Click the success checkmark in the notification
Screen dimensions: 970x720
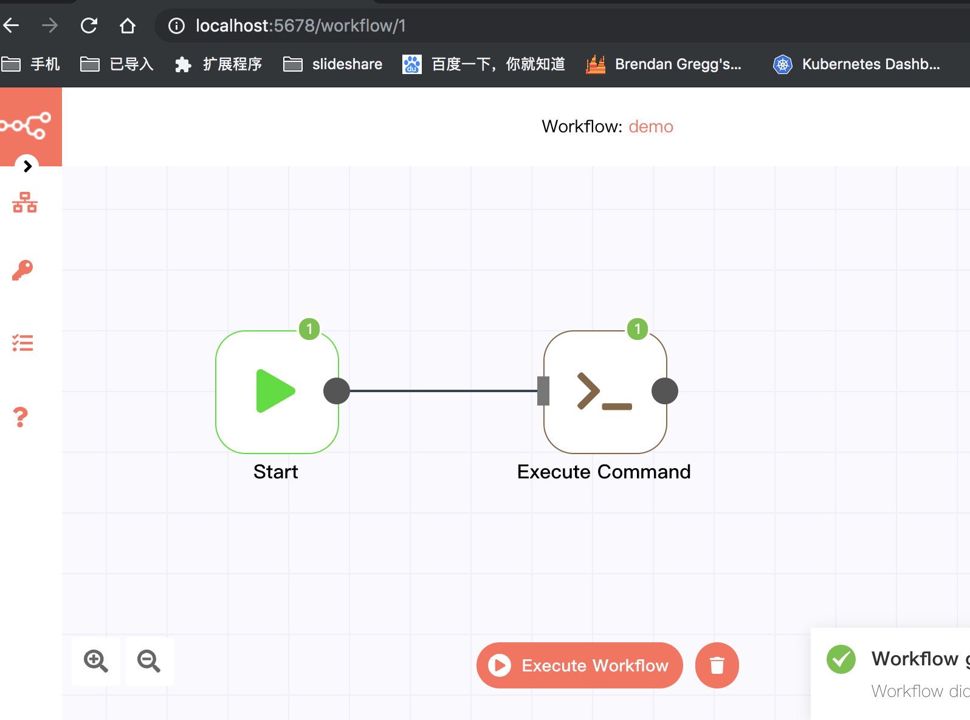tap(841, 659)
